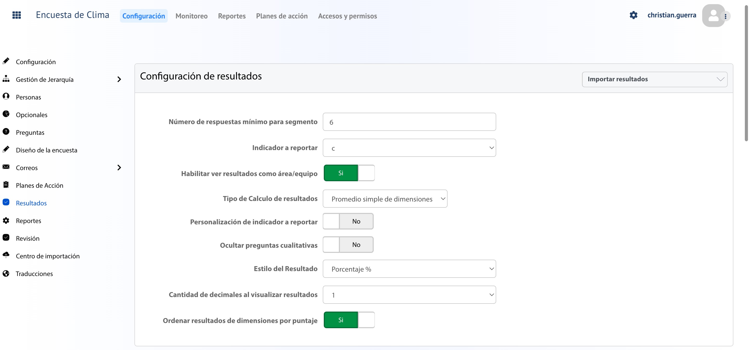This screenshot has height=350, width=749.
Task: Open Traducciones in the sidebar
Action: point(34,274)
